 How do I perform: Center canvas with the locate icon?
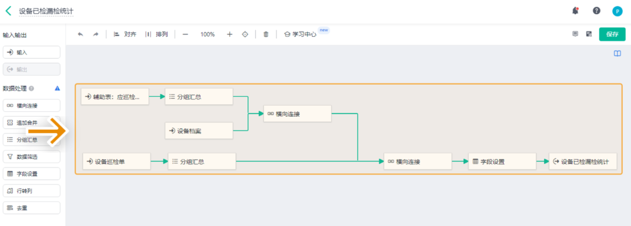(245, 34)
